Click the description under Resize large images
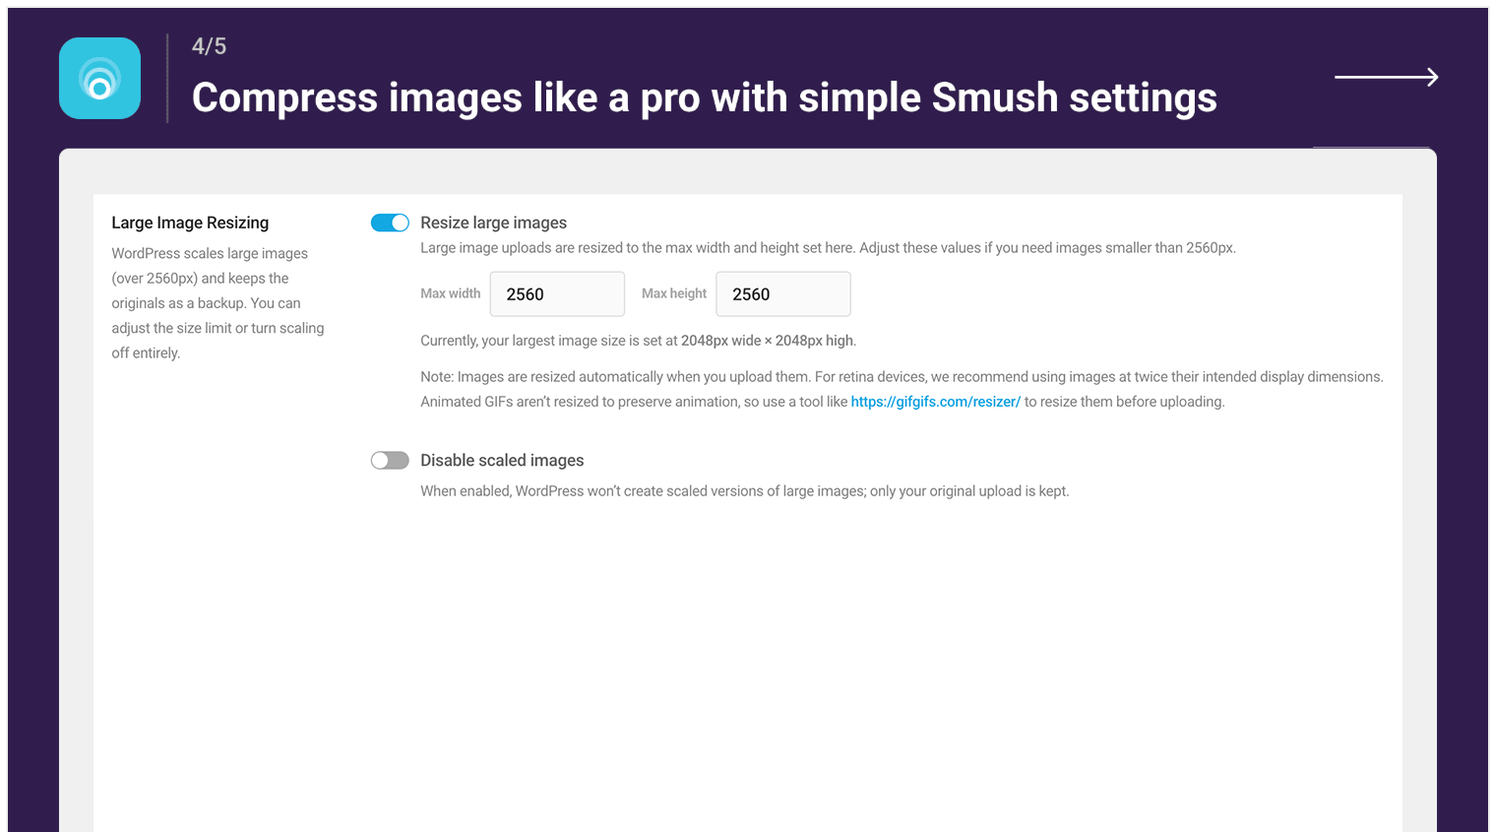Image resolution: width=1494 pixels, height=832 pixels. tap(828, 248)
